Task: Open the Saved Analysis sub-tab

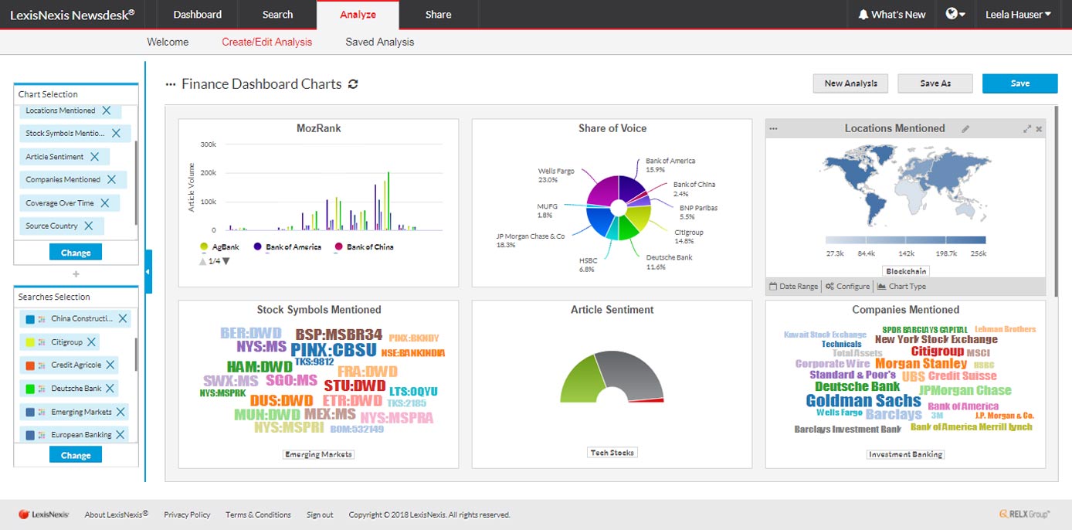Action: coord(380,42)
